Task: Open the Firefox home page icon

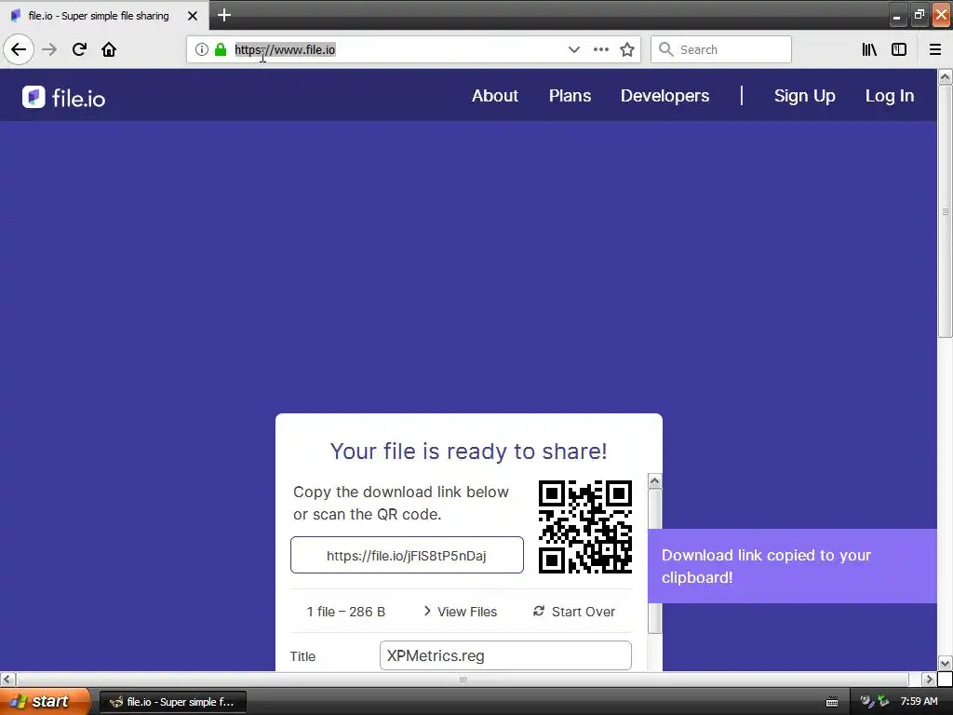Action: coord(109,49)
